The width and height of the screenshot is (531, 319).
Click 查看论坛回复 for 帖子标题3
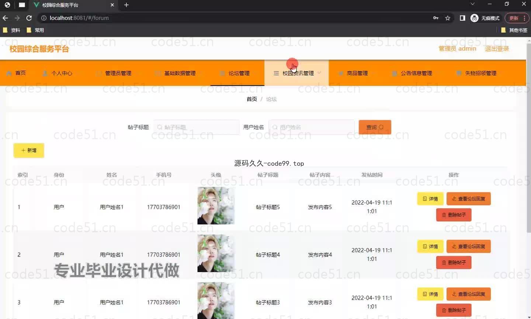pos(468,294)
